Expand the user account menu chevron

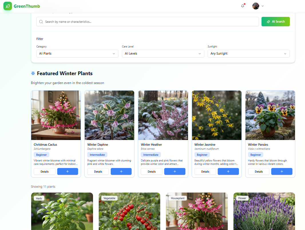262,6
